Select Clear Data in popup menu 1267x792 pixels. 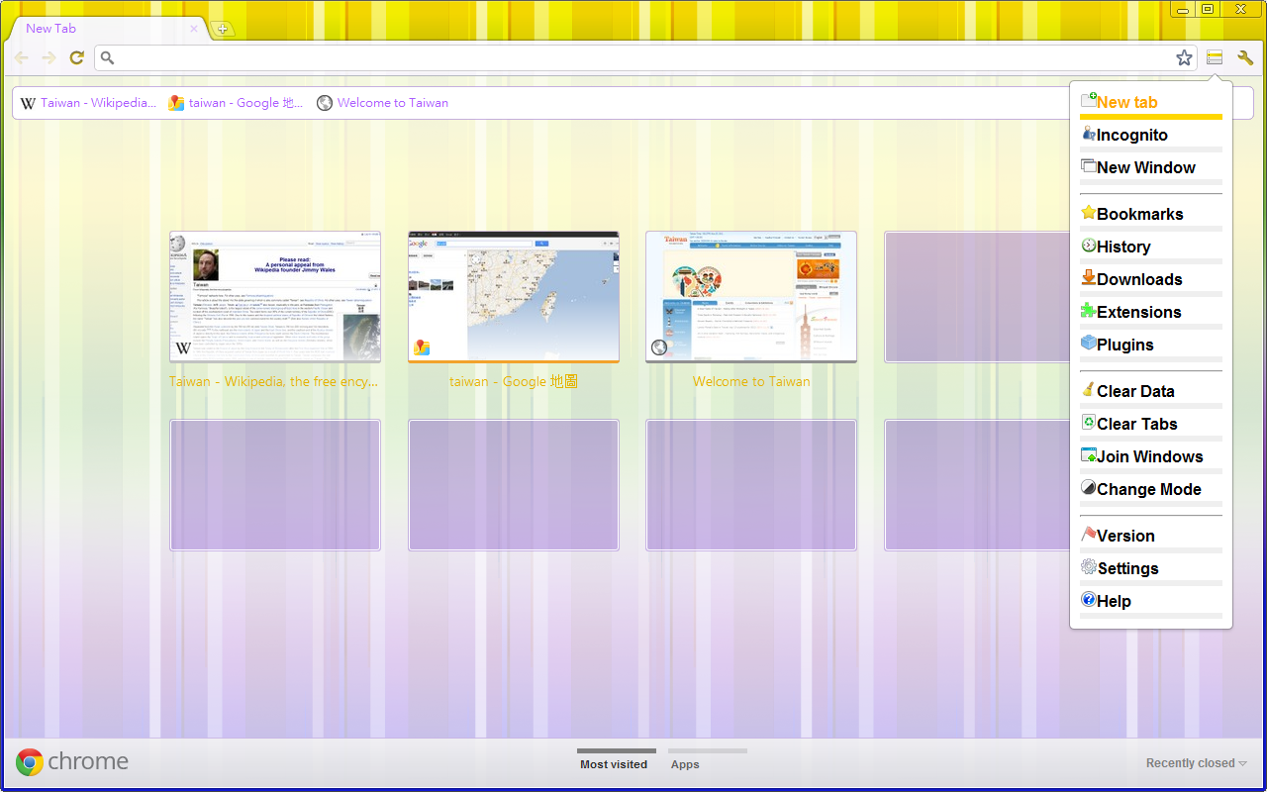(x=1151, y=392)
